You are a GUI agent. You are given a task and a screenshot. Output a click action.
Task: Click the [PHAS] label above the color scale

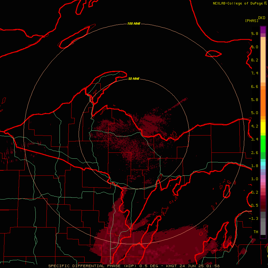pos(252,21)
